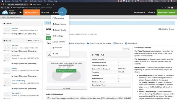Click Chrome back navigation arrow

(2, 8)
